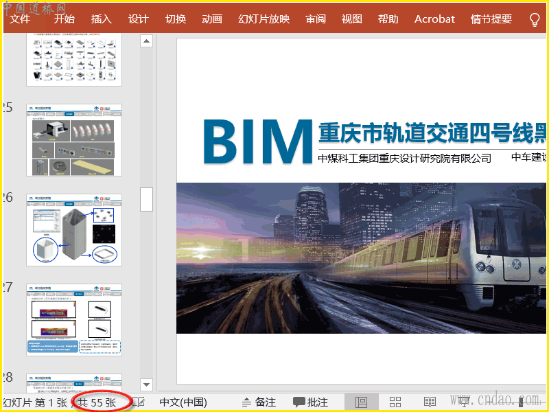
Task: Open the 动画 ribbon tab
Action: pyautogui.click(x=212, y=19)
